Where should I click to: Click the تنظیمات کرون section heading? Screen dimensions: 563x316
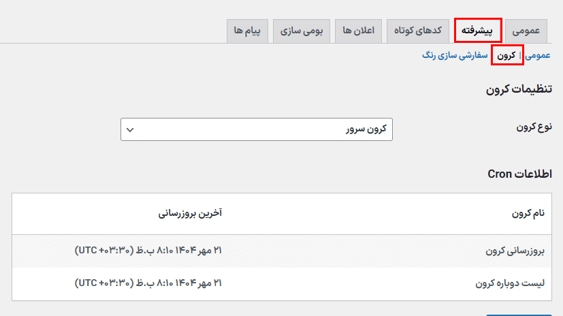[519, 89]
